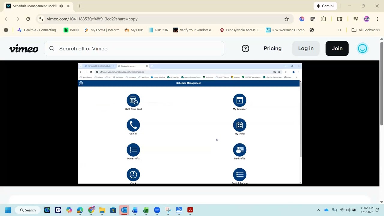Screen dimensions: 384x216
Task: Click the Windows taskbar Search box
Action: (x=28, y=210)
